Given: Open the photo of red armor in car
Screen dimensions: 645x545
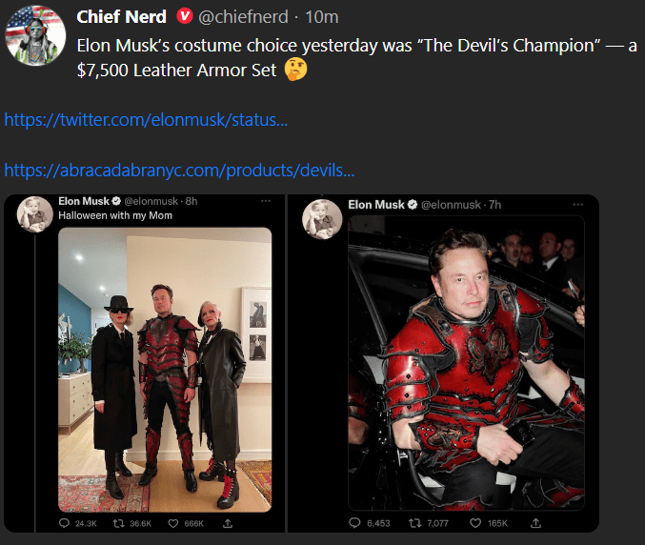Looking at the screenshot, I should click(464, 362).
